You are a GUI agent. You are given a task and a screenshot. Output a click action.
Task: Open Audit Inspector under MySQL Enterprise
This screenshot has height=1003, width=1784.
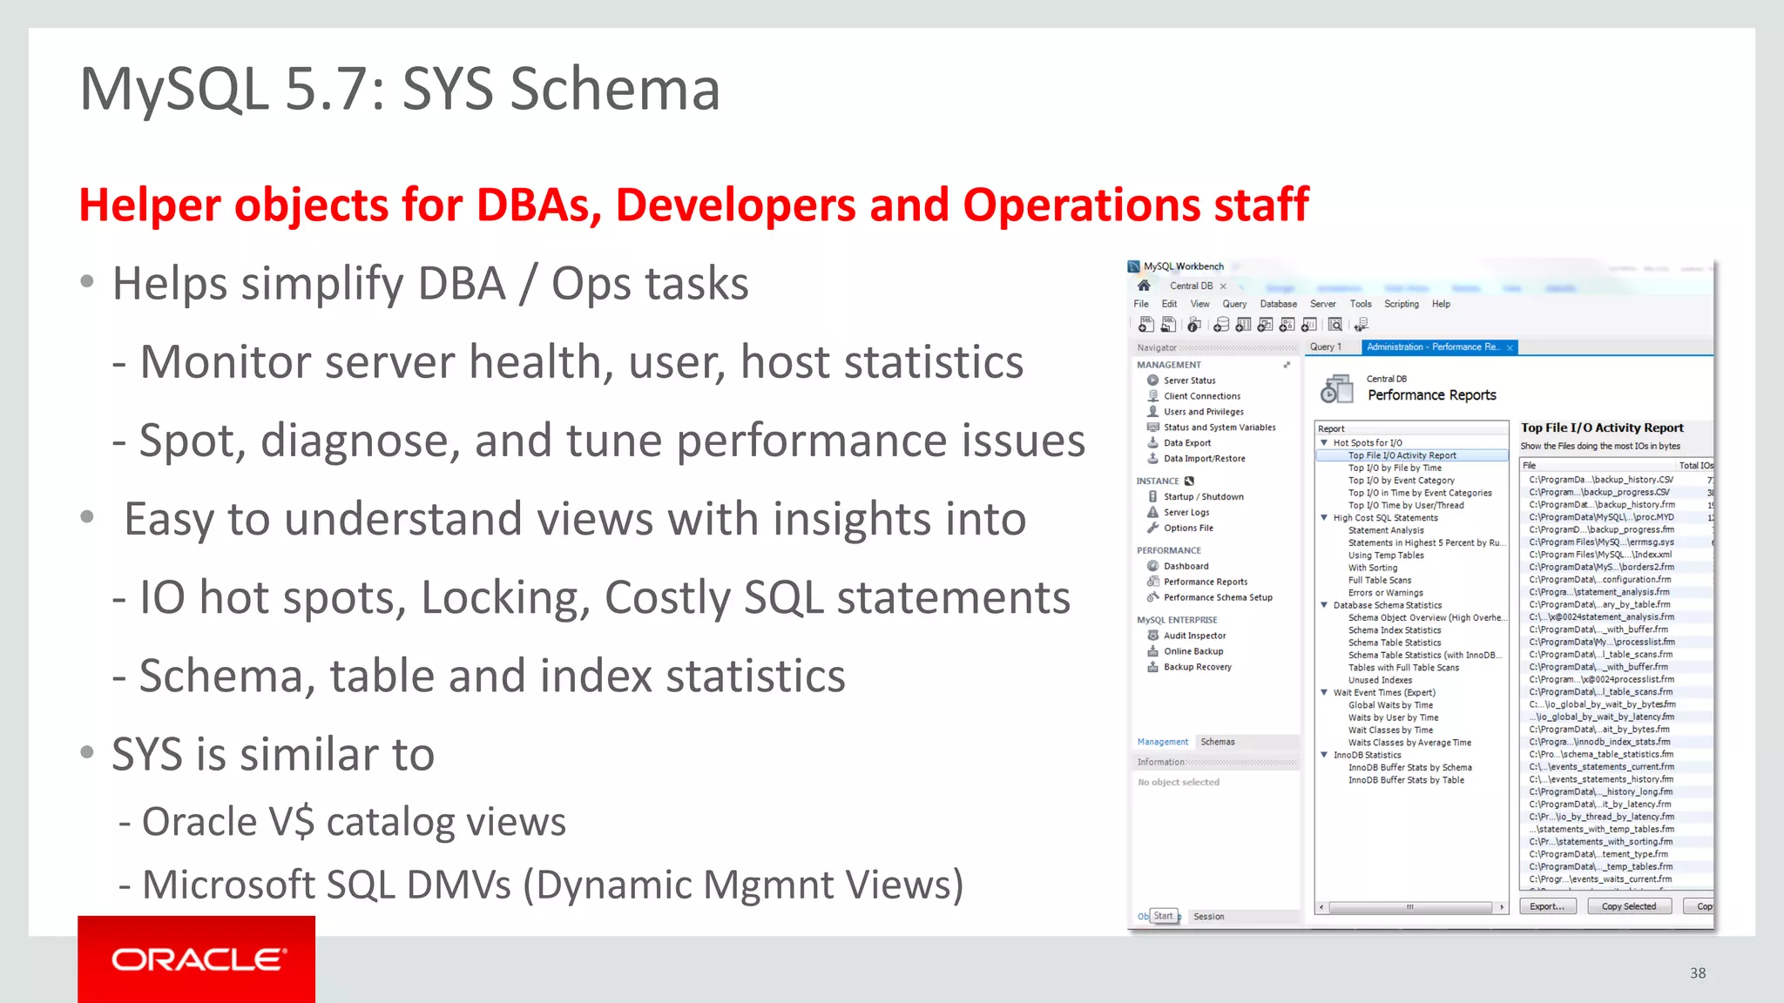click(x=1194, y=636)
